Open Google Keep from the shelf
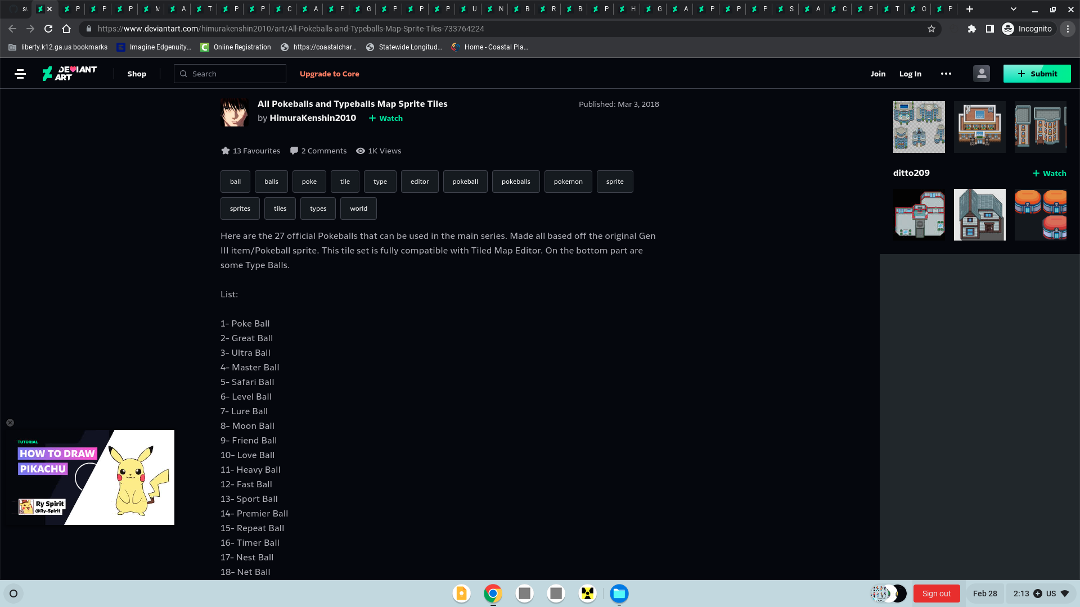 461,594
